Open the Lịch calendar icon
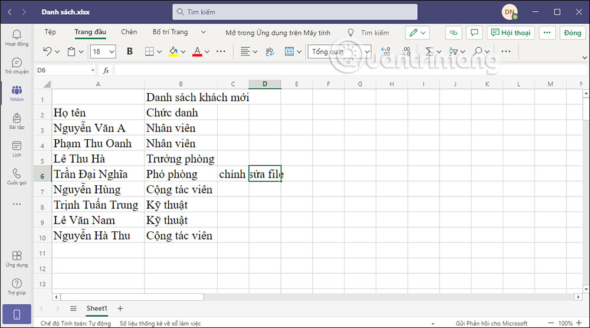Viewport: 590px width, 328px height. (17, 149)
